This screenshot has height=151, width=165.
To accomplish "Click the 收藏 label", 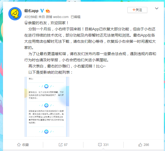I will 25,145.
